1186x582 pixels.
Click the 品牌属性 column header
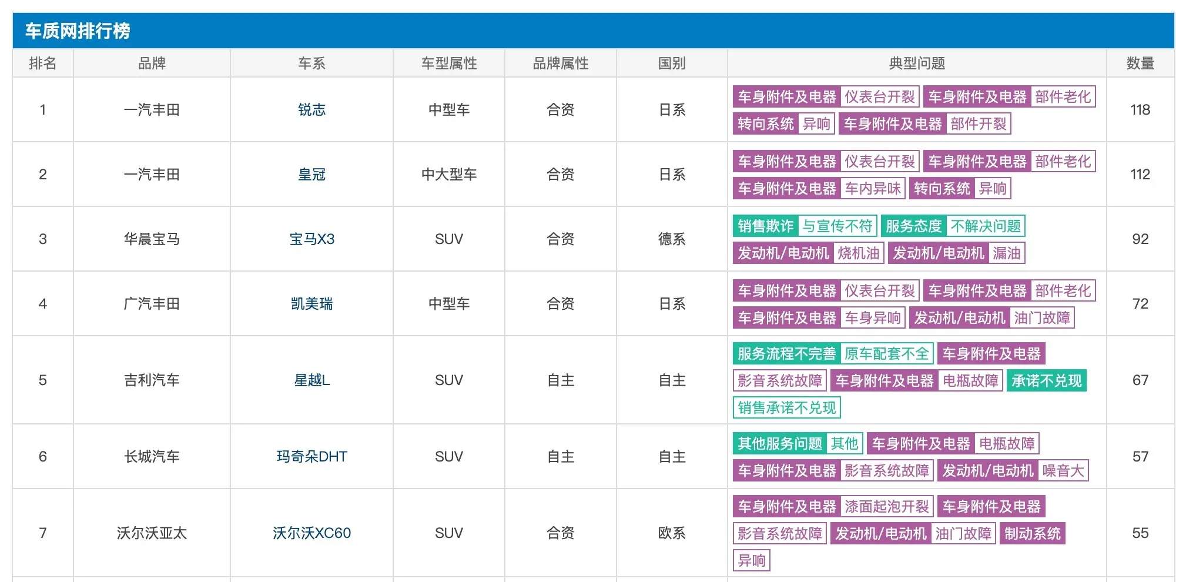coord(561,63)
